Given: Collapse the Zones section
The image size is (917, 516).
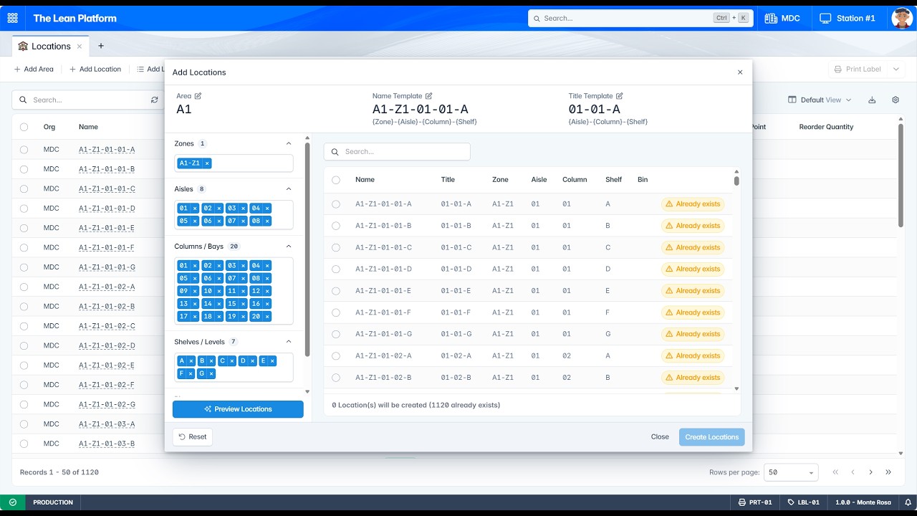Looking at the screenshot, I should (x=289, y=144).
